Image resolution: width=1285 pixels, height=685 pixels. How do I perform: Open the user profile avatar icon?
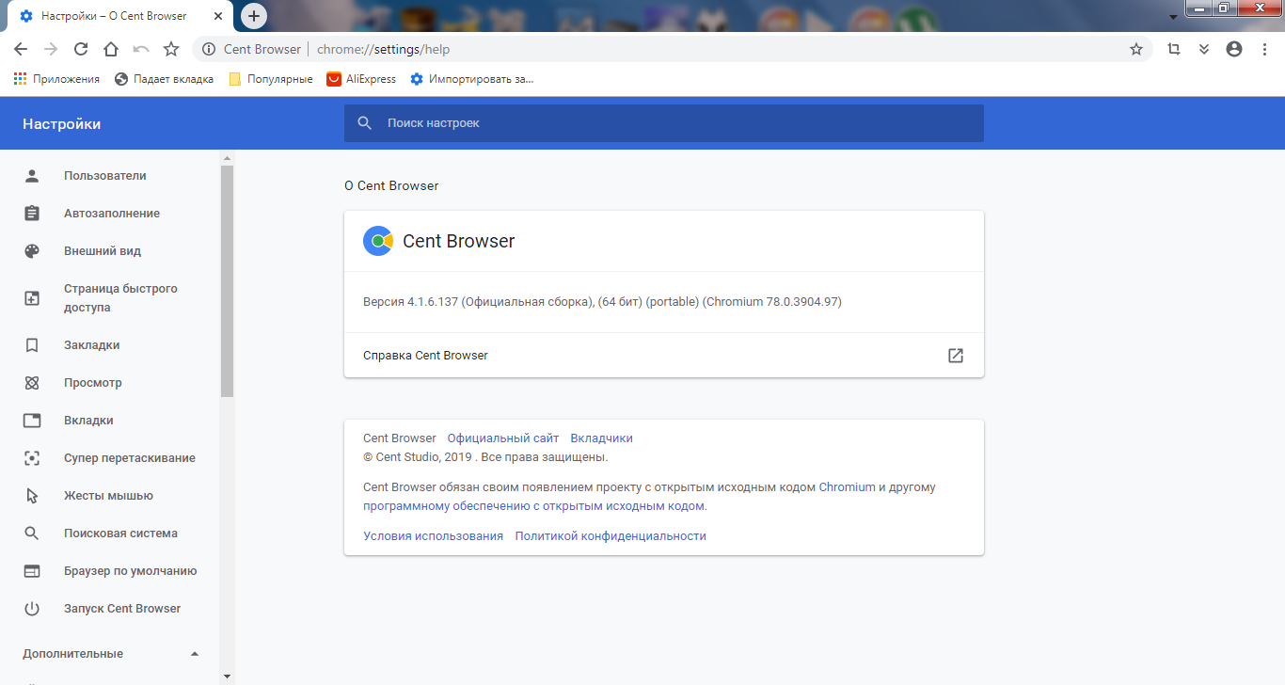click(x=1234, y=49)
